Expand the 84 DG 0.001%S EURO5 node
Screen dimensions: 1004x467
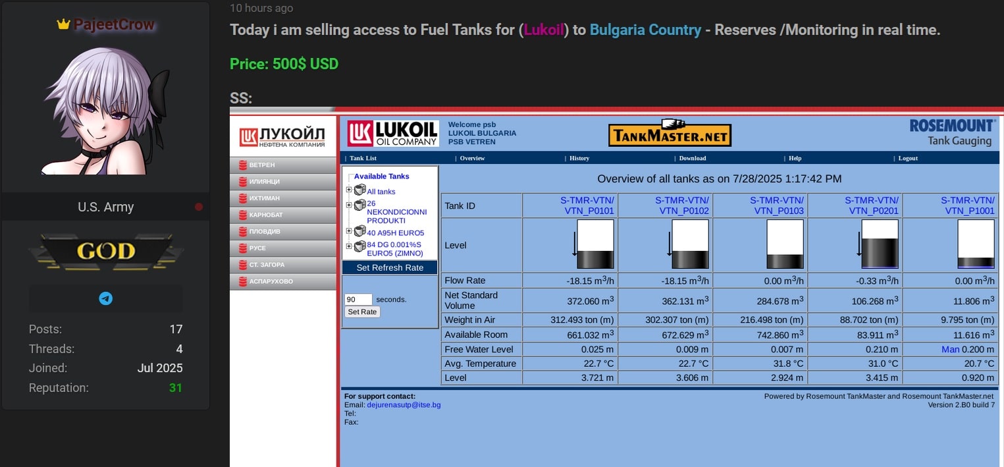pos(349,246)
